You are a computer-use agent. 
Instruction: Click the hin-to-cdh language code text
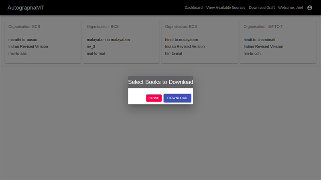tap(252, 54)
